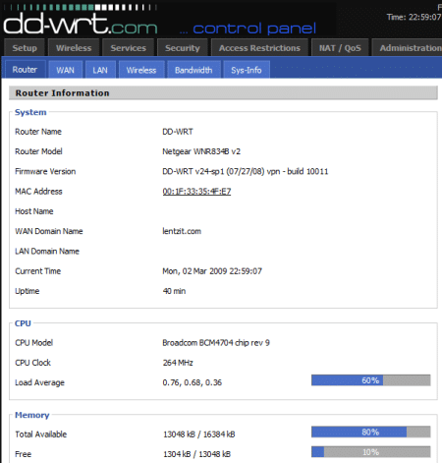
Task: Select the Router sub-tab
Action: click(25, 70)
